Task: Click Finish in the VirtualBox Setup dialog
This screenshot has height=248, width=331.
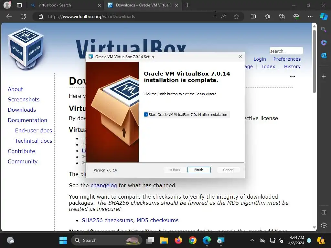Action: point(199,170)
